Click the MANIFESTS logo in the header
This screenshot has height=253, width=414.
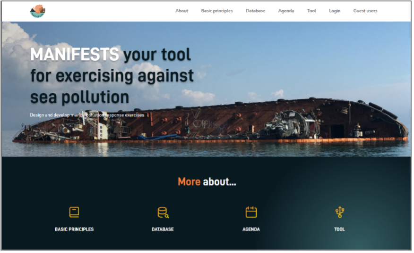pos(37,11)
